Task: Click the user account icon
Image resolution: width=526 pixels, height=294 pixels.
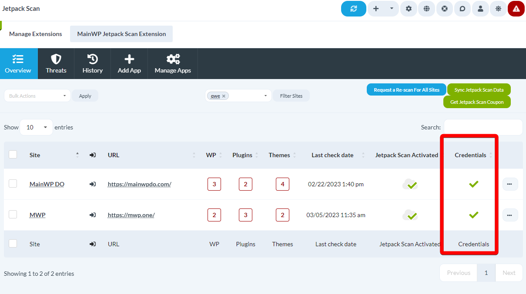Action: pyautogui.click(x=480, y=9)
